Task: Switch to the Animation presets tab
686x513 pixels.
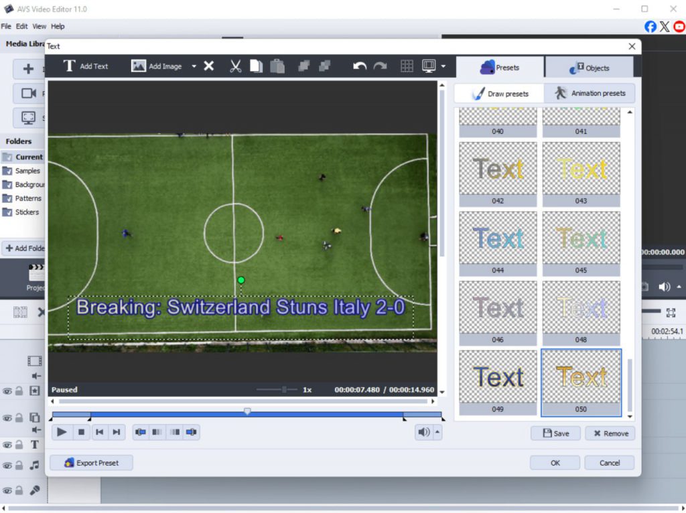Action: 590,93
